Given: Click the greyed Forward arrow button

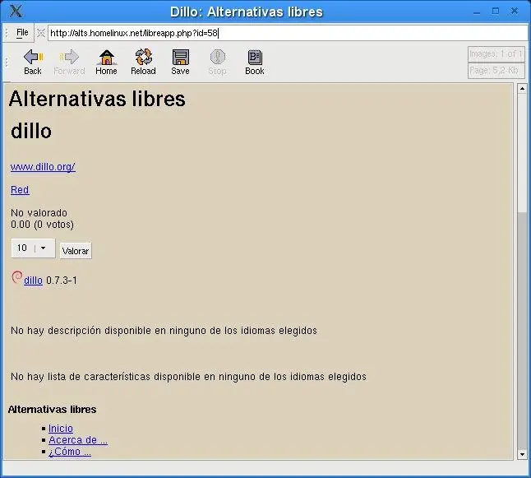Looking at the screenshot, I should pos(69,62).
